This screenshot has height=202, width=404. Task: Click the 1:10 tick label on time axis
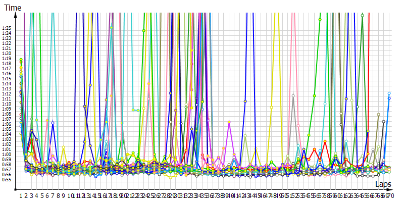tap(7, 104)
